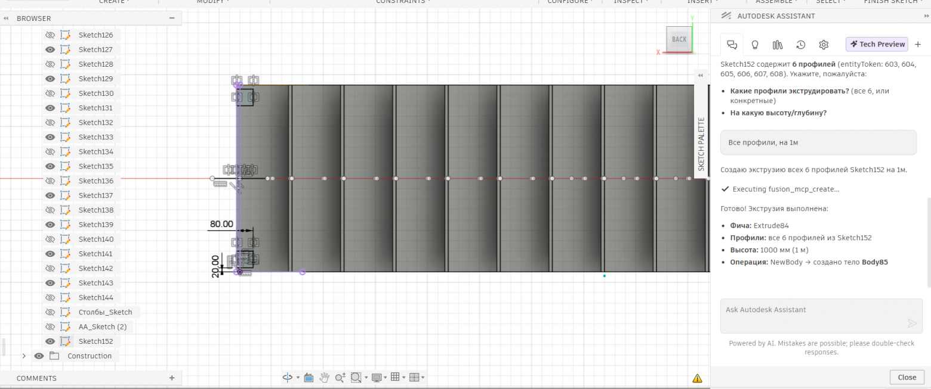Select Sketch138 in the browser
Screen dimensions: 931x389
[x=95, y=210]
